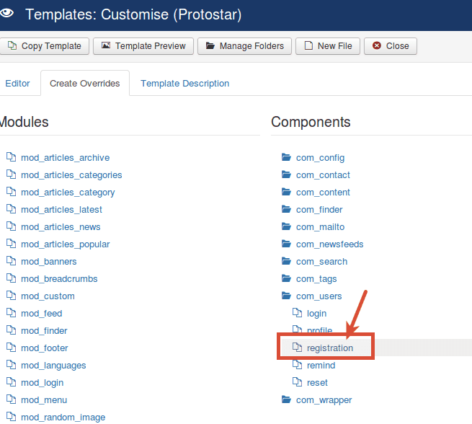Click the com_wrapper component name
The height and width of the screenshot is (424, 472).
pos(324,400)
